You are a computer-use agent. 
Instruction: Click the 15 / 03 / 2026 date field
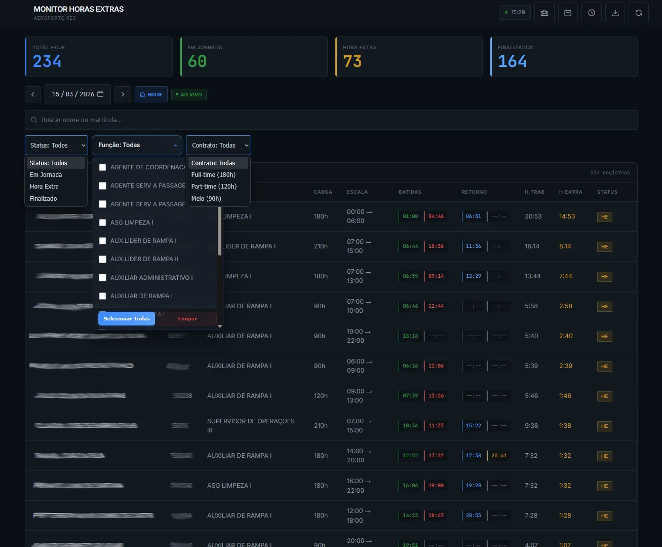tap(77, 94)
